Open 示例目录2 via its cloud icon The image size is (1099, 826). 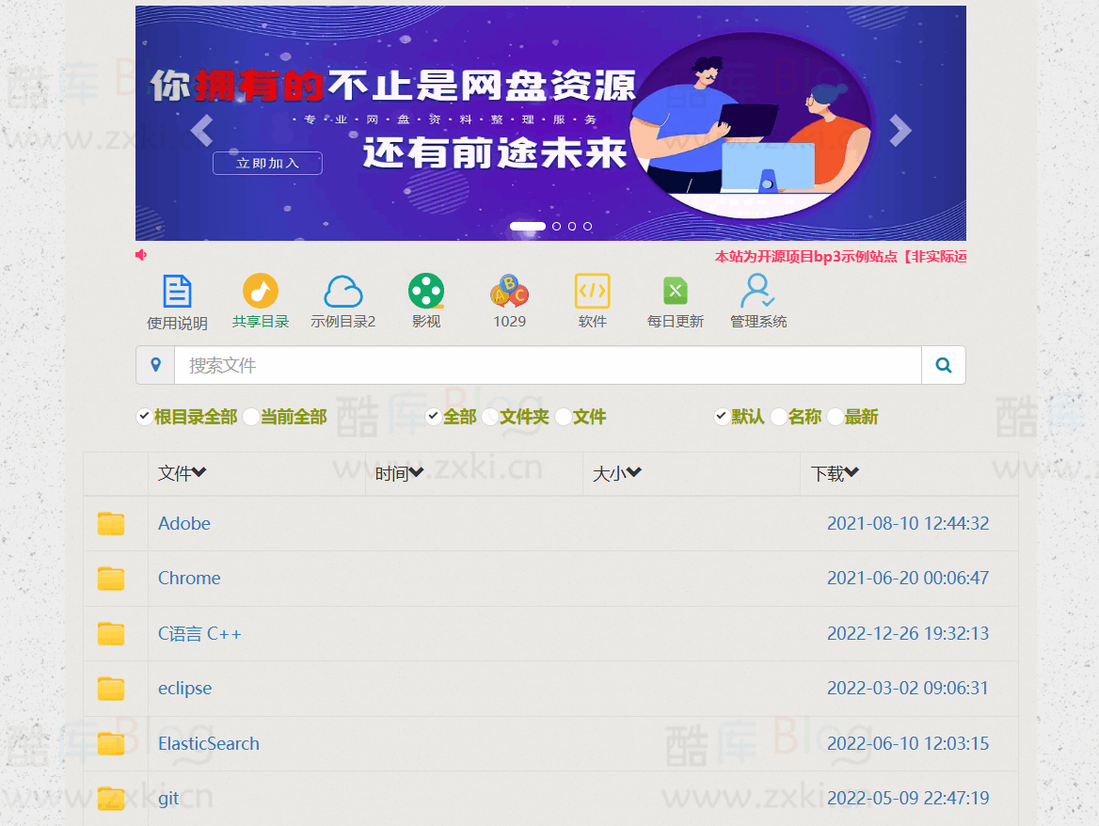(343, 292)
